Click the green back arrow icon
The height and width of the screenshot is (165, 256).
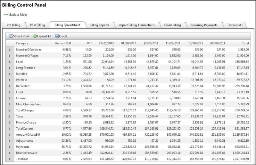pos(6,15)
